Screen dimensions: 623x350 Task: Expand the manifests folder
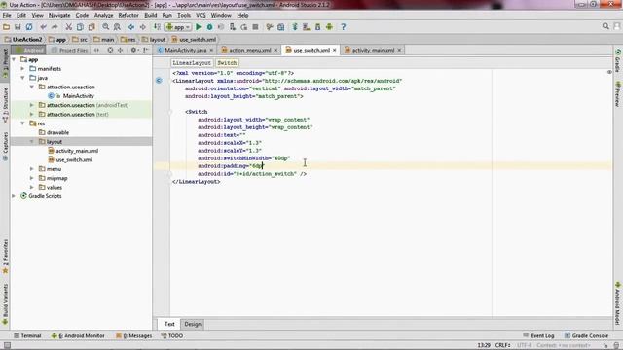click(23, 69)
